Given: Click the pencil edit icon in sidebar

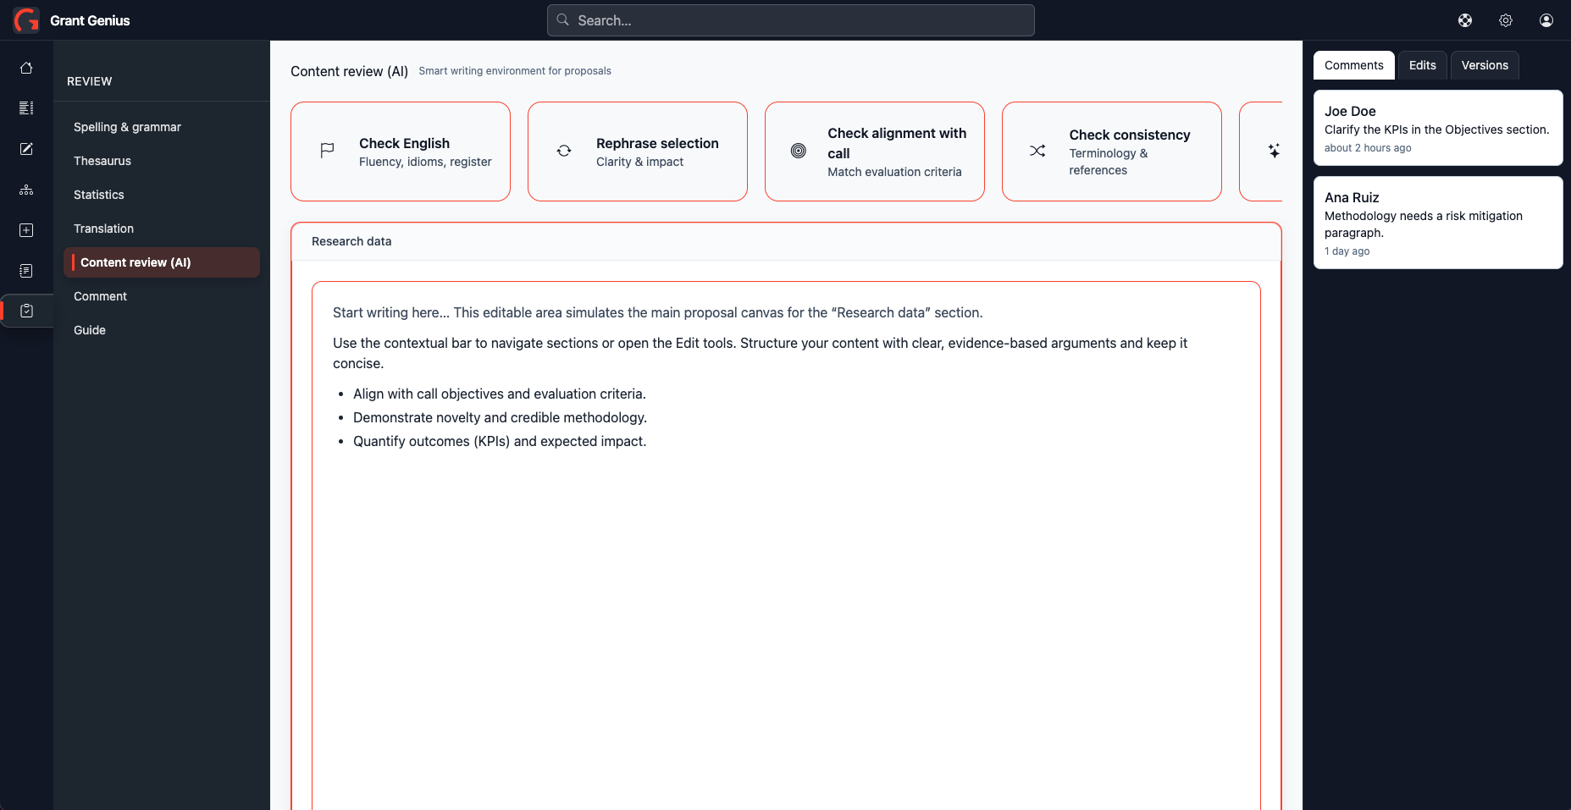Looking at the screenshot, I should [26, 149].
